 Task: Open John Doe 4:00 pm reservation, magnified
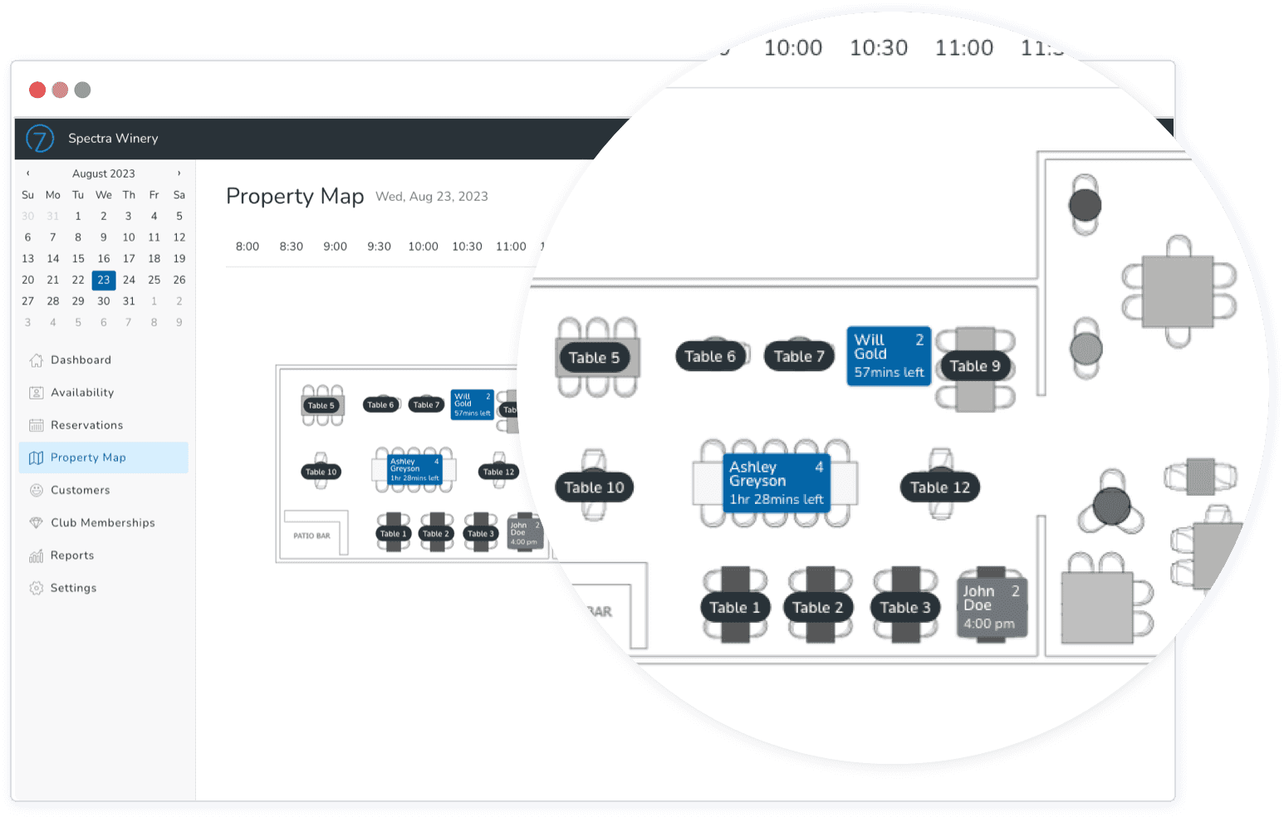(x=992, y=608)
